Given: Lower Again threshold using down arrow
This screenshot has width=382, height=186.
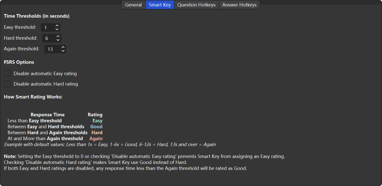Looking at the screenshot, I should point(63,51).
